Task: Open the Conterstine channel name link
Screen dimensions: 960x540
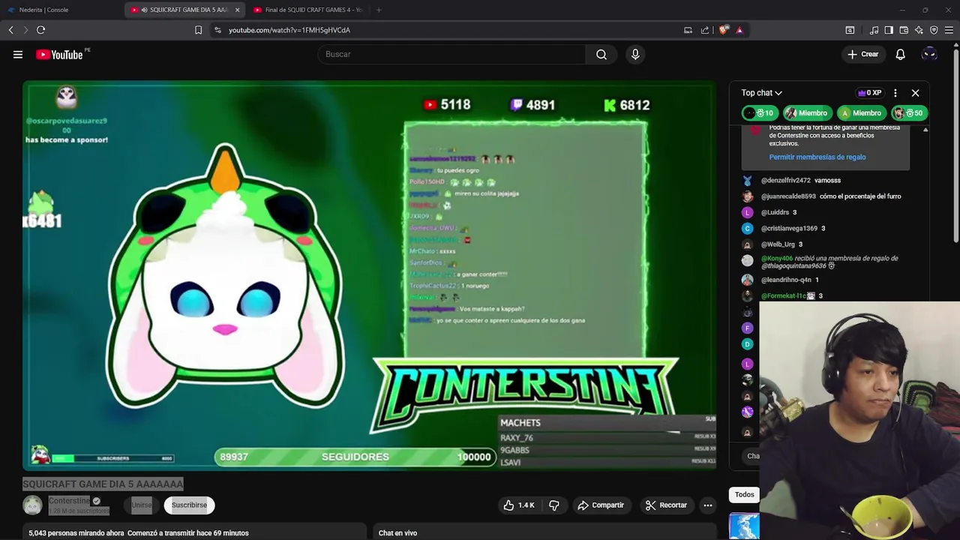Action: (69, 501)
